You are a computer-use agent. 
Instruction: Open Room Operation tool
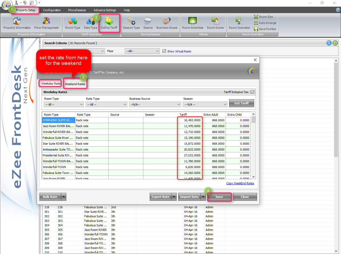click(x=239, y=23)
